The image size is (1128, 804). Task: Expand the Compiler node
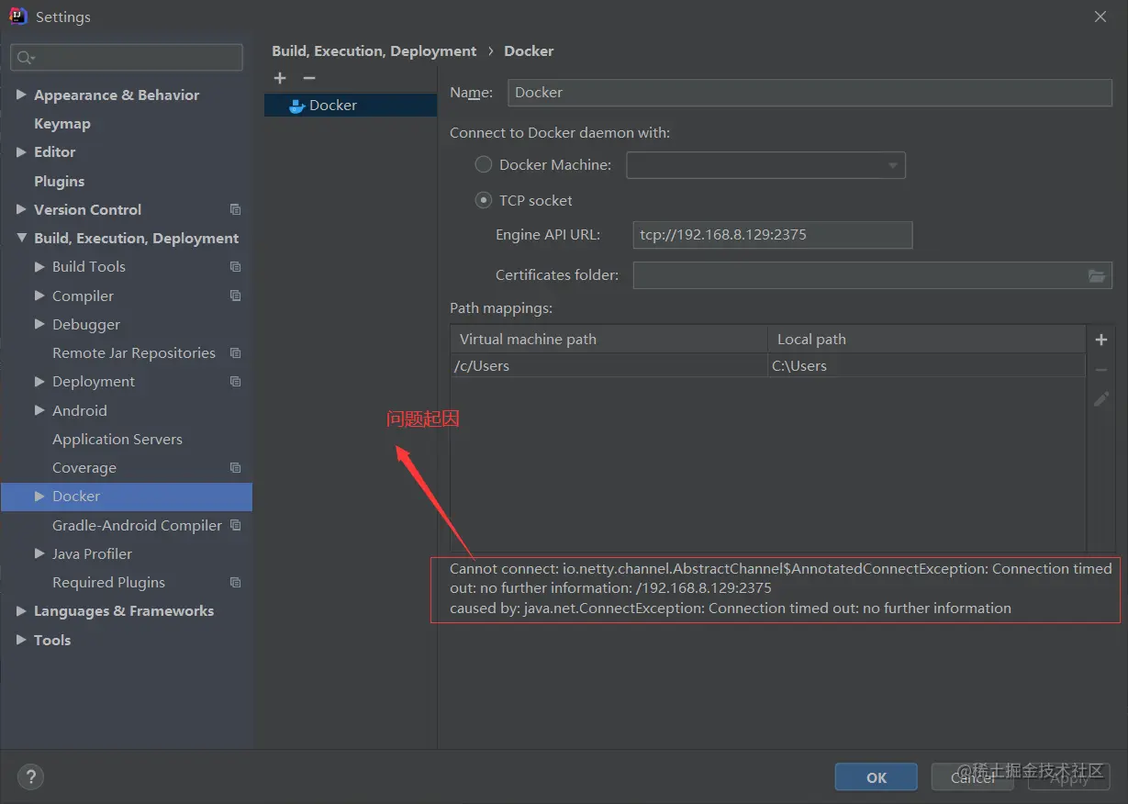click(x=39, y=296)
